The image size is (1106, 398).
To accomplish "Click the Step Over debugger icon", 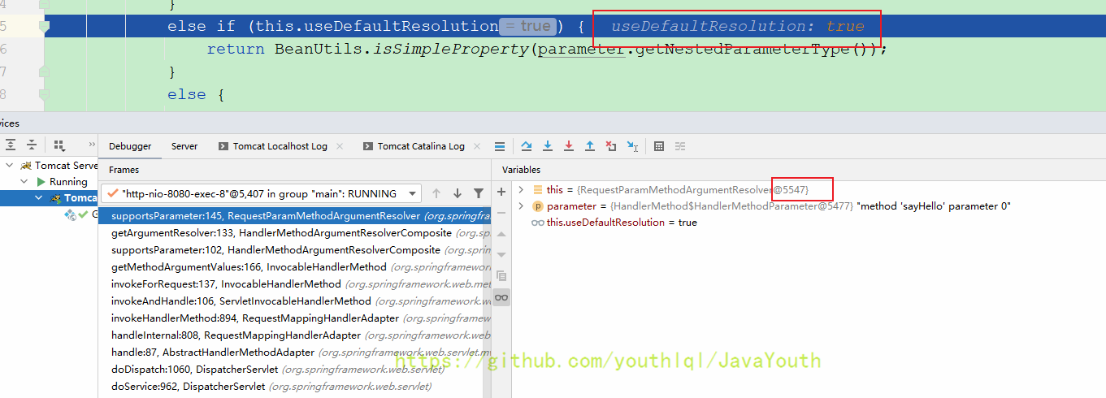I will (x=527, y=146).
